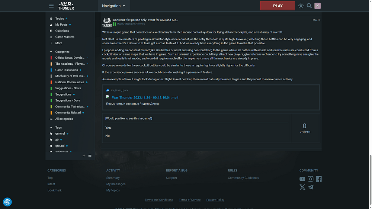Open Machinery of War Discussion category
The image size is (372, 209).
point(70,76)
